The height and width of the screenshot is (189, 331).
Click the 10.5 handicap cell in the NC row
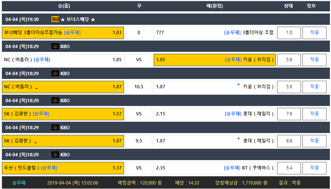tap(139, 87)
